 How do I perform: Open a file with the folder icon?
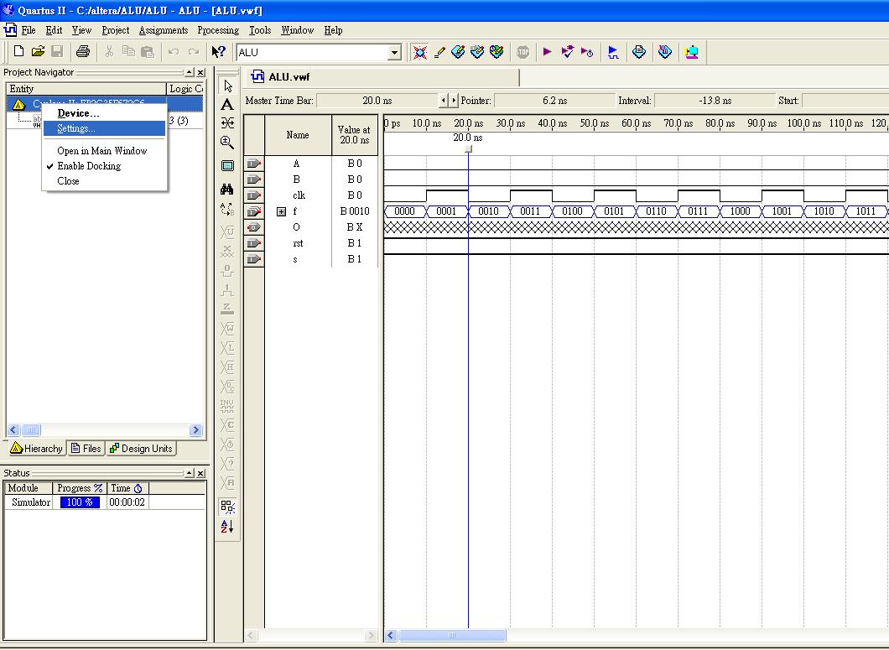[38, 52]
